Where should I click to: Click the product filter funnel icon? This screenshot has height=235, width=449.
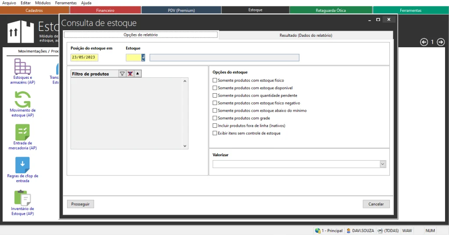pyautogui.click(x=122, y=74)
